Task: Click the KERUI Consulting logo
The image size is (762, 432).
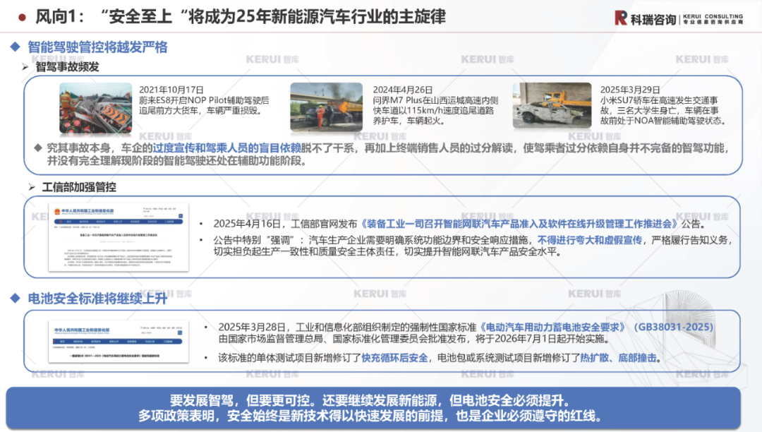Action: (x=679, y=18)
